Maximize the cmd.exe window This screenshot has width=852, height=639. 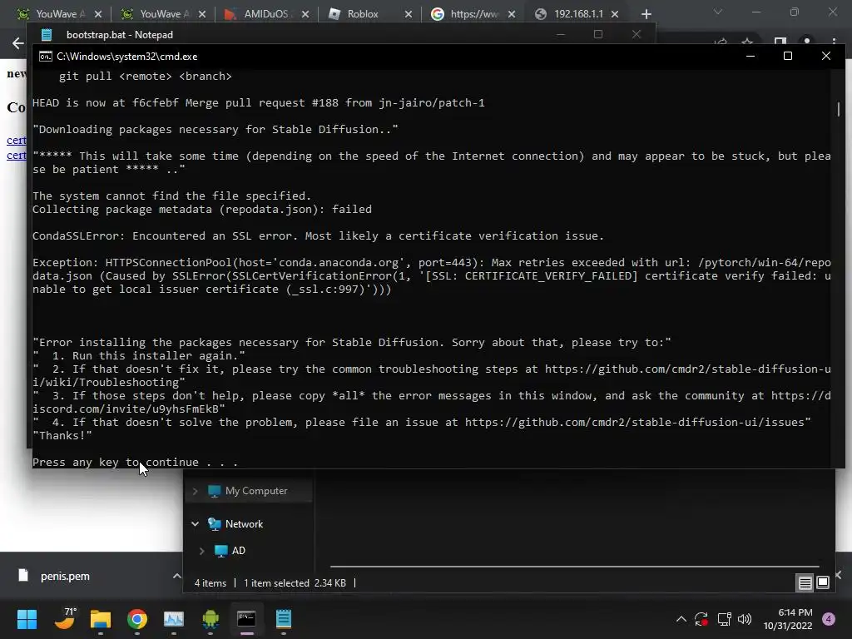click(x=788, y=56)
